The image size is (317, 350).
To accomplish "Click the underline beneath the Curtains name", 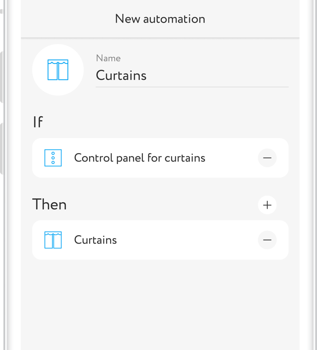I will pos(192,87).
